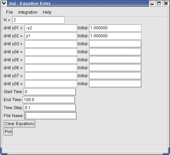Click the Clear Equations button
The height and width of the screenshot is (155, 170).
click(19, 124)
